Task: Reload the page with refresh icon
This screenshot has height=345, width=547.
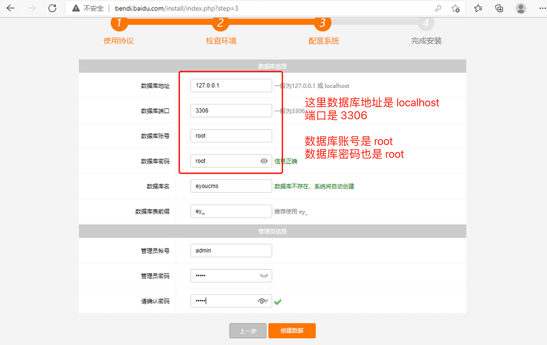Action: [x=52, y=8]
